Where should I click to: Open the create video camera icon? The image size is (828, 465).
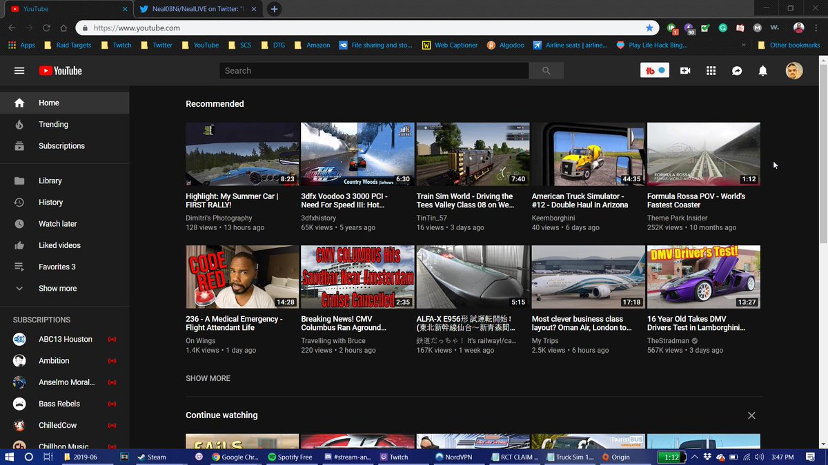point(685,70)
